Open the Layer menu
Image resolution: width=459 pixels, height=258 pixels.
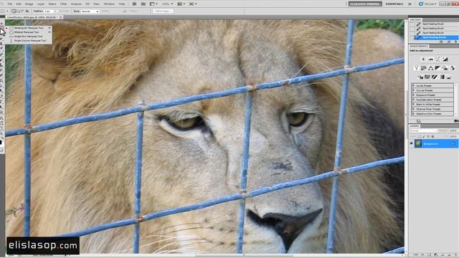click(x=41, y=4)
